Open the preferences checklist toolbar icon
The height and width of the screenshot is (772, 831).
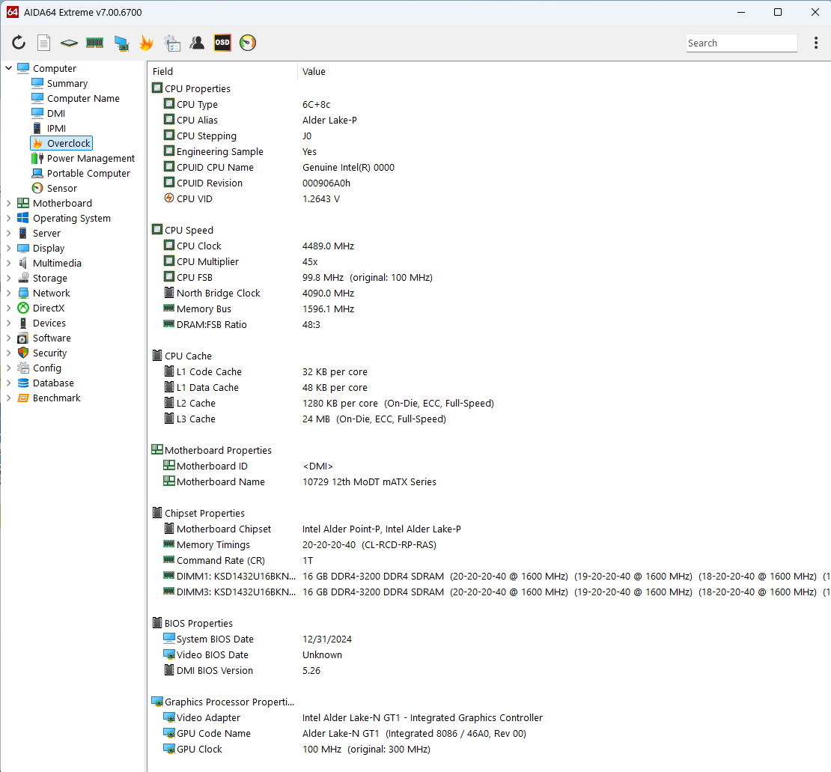point(172,43)
